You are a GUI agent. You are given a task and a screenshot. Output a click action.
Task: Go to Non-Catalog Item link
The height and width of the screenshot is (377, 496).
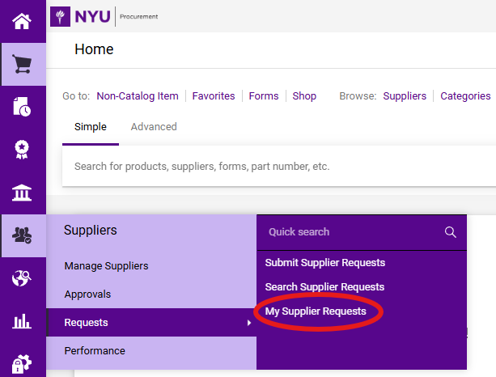pos(138,96)
